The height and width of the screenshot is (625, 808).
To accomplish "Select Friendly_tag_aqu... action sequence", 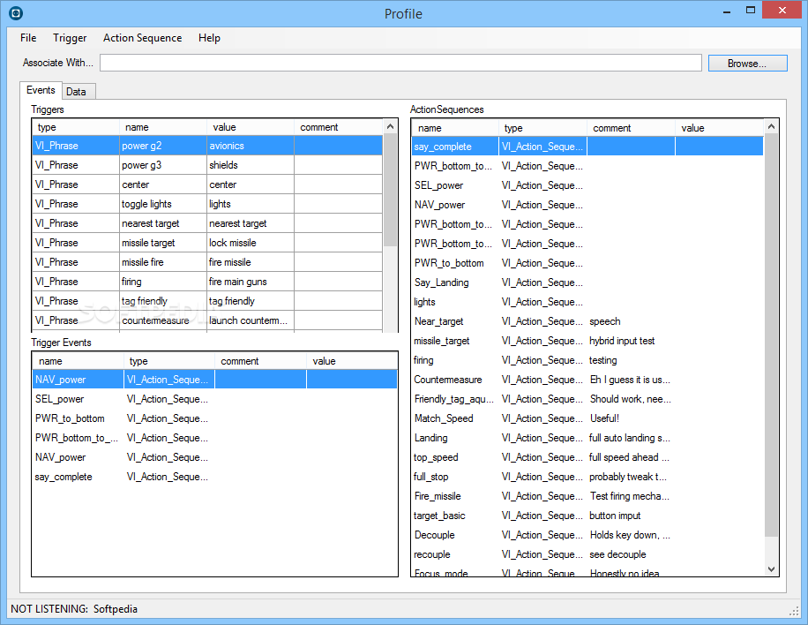I will [587, 399].
